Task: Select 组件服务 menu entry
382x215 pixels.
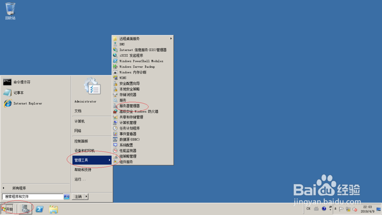Action: pyautogui.click(x=142, y=162)
